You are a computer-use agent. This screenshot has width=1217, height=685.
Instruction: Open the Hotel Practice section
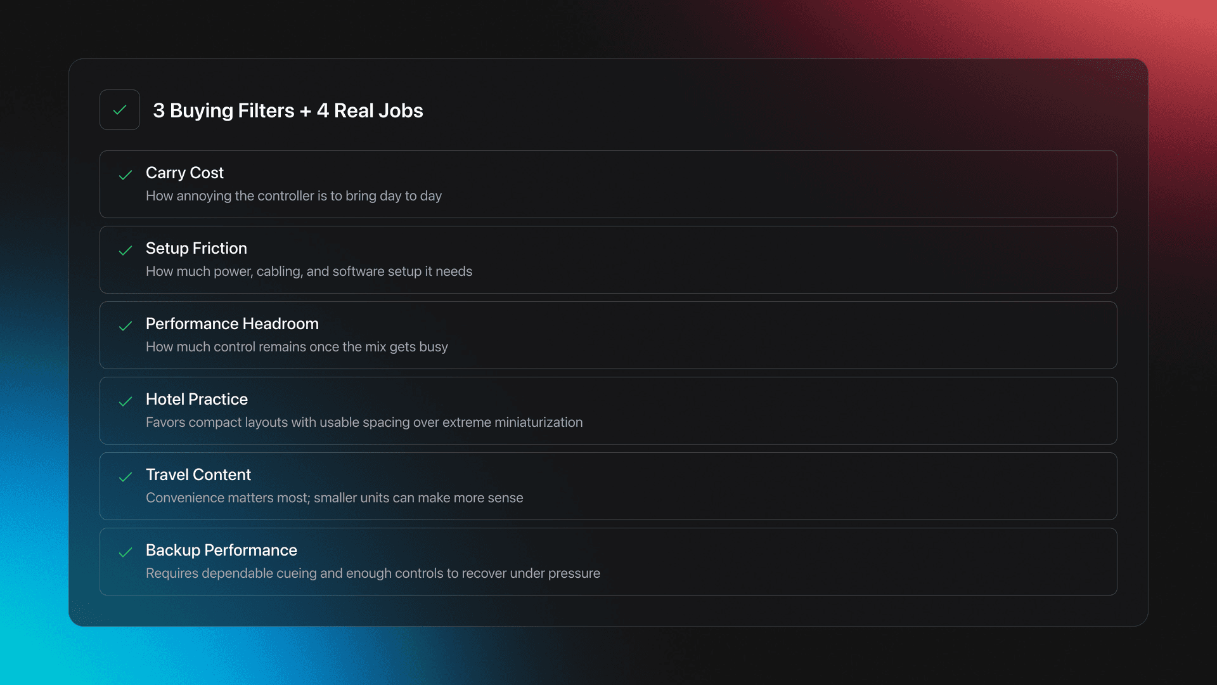tap(608, 410)
